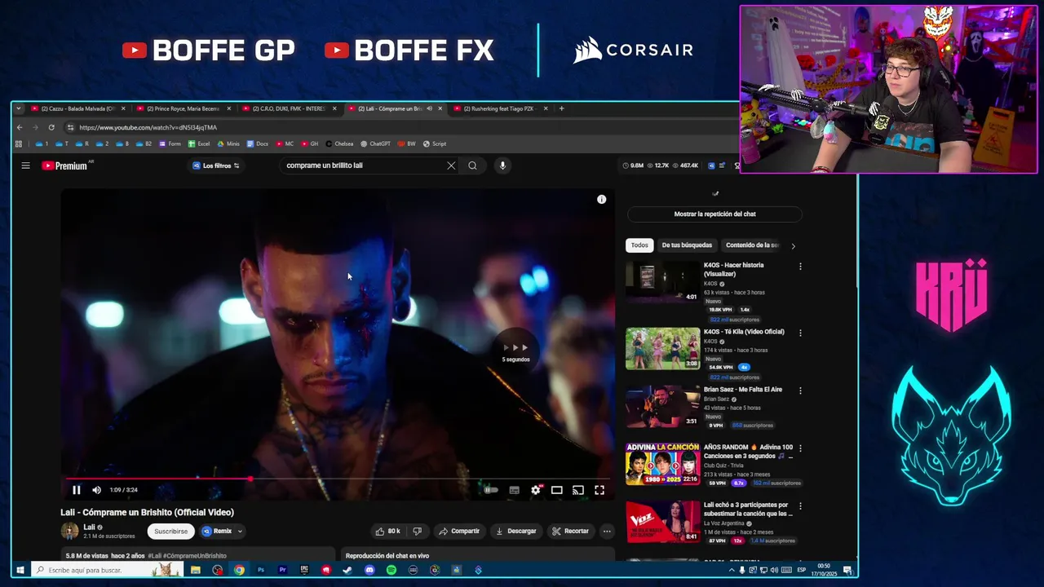Select the Todos filter chip
1044x587 pixels.
pyautogui.click(x=639, y=245)
